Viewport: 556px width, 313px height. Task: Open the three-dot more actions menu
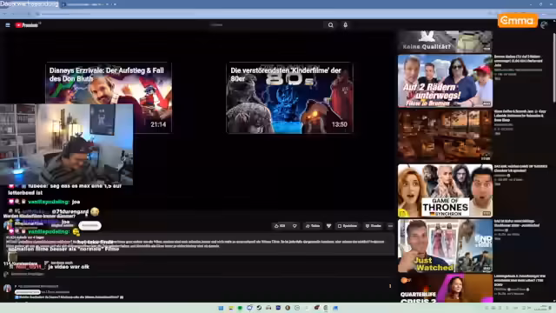coord(390,226)
